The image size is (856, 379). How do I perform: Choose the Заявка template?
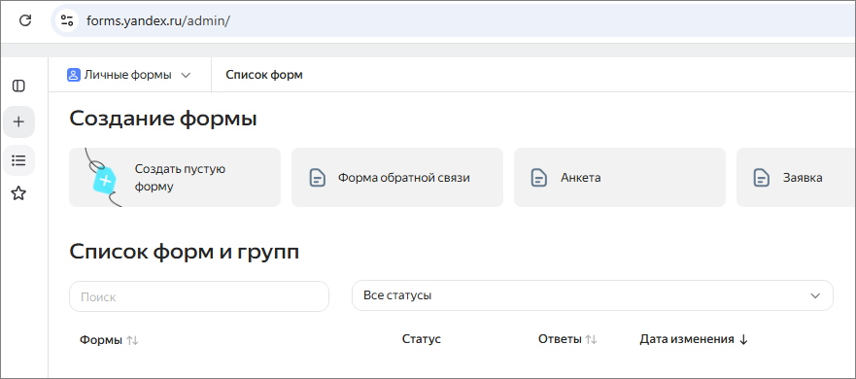796,178
